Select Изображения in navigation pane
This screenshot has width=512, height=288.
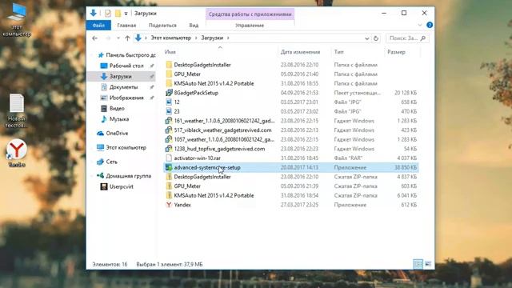coord(122,98)
